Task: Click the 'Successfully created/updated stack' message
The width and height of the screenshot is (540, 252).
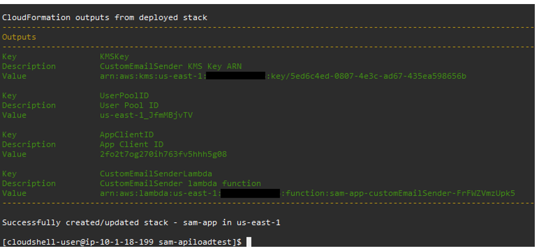Action: tap(141, 222)
